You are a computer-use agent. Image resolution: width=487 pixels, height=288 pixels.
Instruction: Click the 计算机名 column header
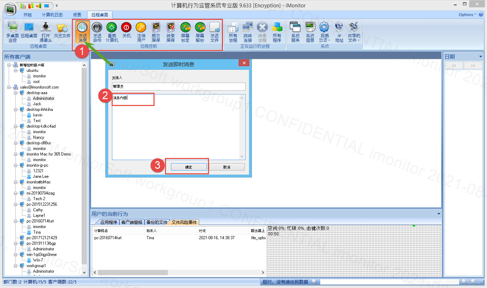pyautogui.click(x=119, y=231)
